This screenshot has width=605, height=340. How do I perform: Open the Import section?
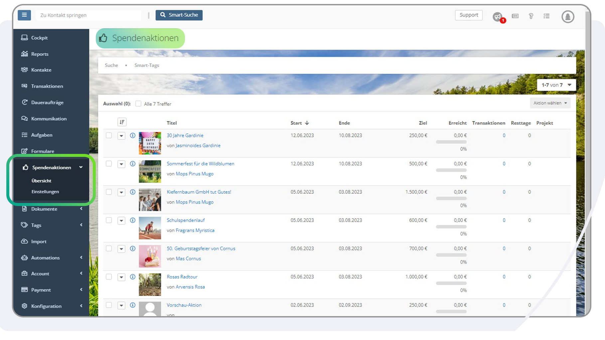pos(39,241)
